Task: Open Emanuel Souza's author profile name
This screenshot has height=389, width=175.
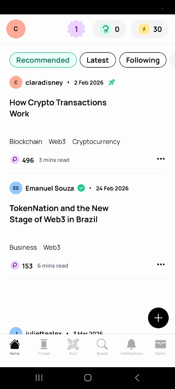Action: 49,188
